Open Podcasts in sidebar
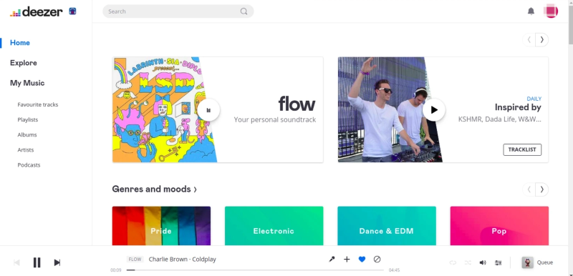This screenshot has height=276, width=573. pyautogui.click(x=29, y=165)
